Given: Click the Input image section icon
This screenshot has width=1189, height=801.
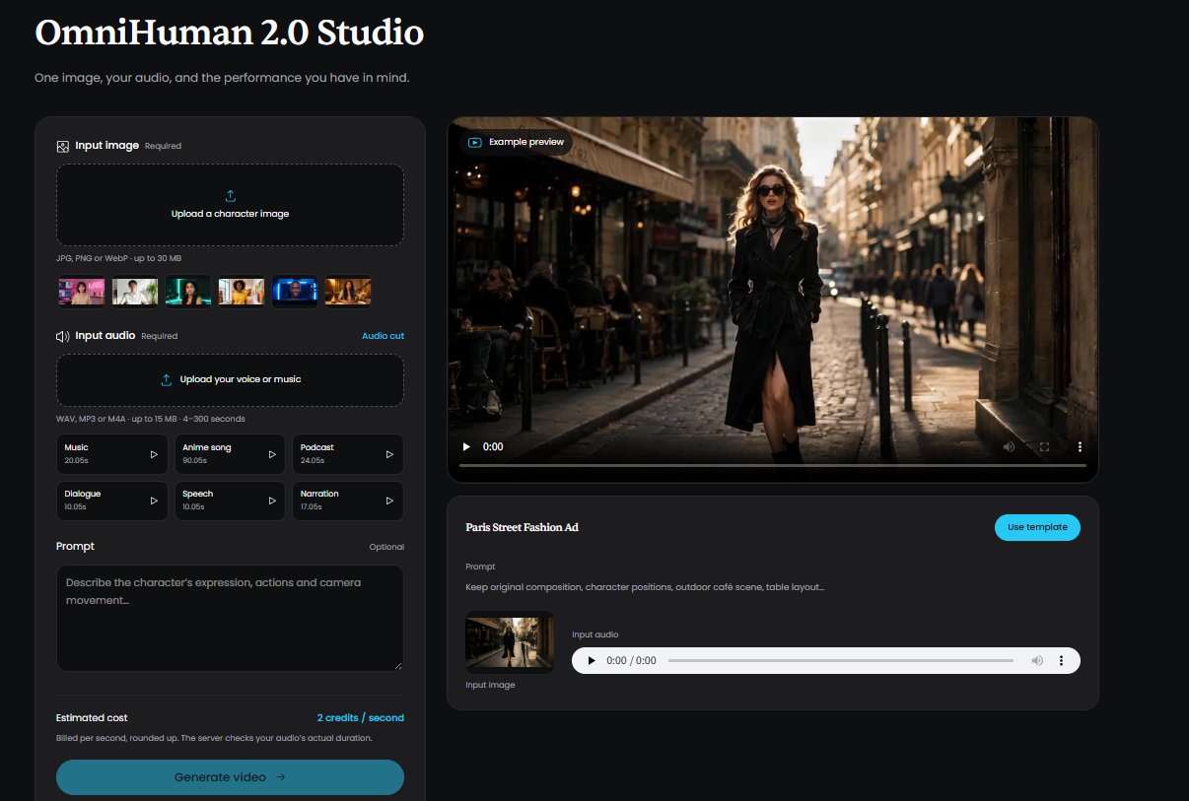Looking at the screenshot, I should click(63, 146).
